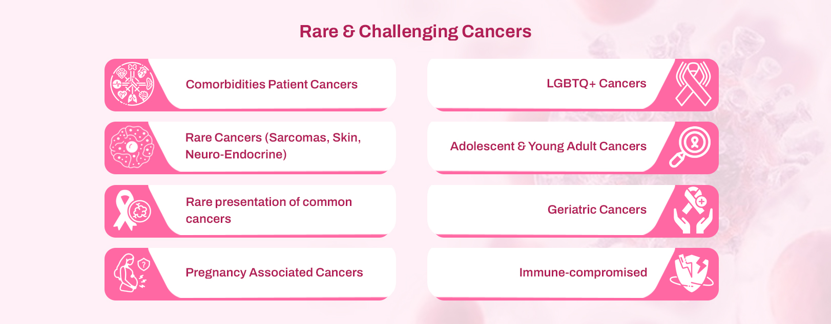Image resolution: width=831 pixels, height=324 pixels.
Task: Click the LGBTQ+ awareness ribbon icon
Action: click(693, 84)
